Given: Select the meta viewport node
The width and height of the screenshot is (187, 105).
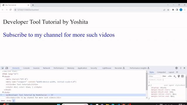Looking at the screenshot, I should 41,82.
